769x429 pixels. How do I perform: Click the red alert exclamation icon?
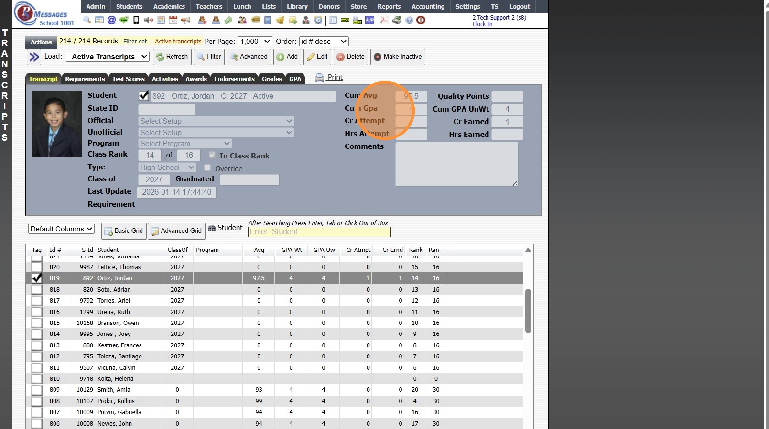click(421, 20)
